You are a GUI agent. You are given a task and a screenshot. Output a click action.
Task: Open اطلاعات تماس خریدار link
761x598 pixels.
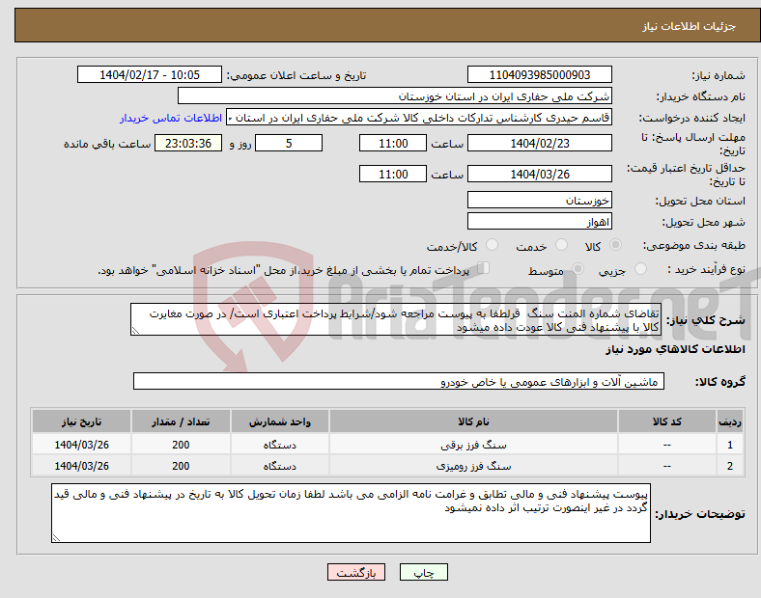(171, 118)
